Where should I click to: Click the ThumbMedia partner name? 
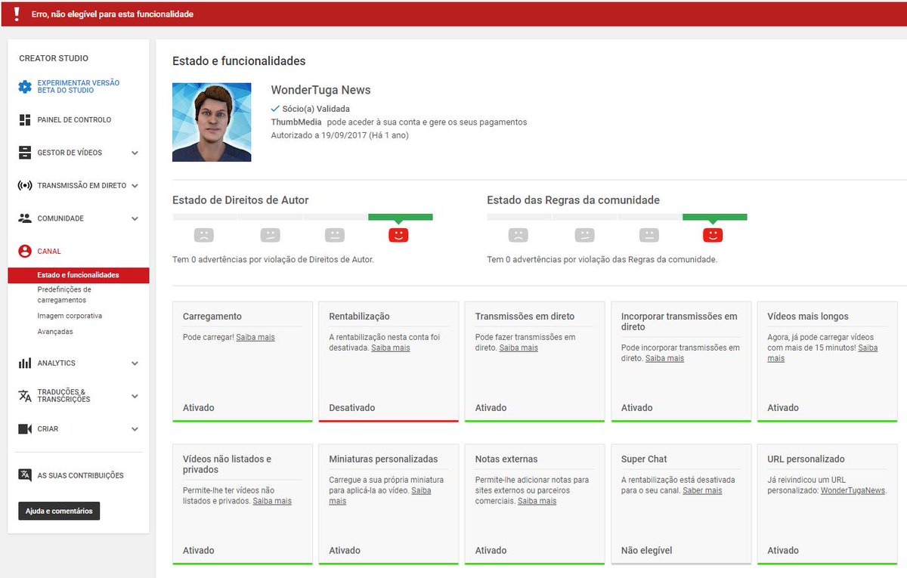296,122
